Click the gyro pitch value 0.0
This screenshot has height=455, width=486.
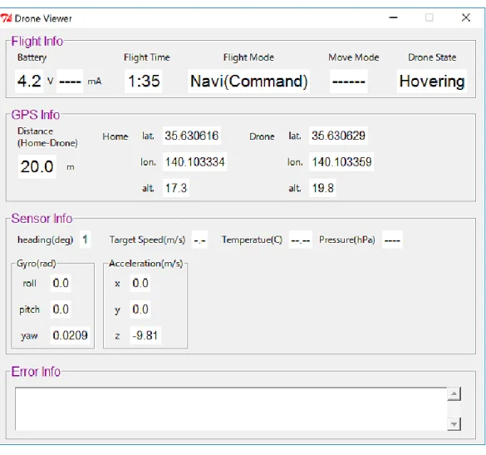[61, 309]
